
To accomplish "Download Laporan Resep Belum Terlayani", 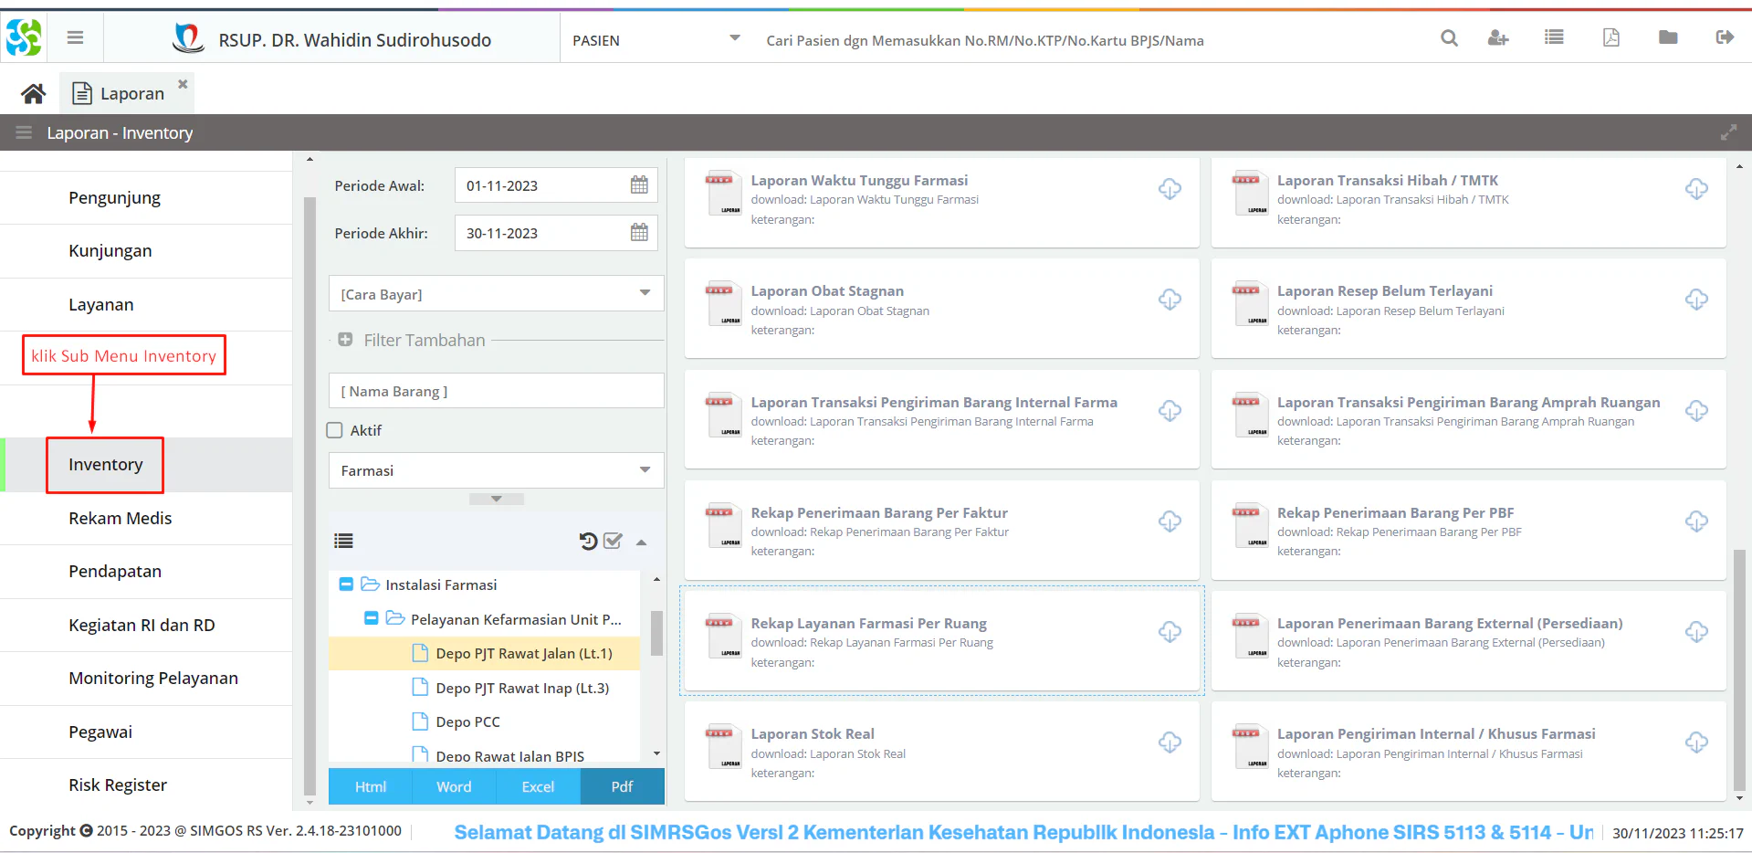I will coord(1696,300).
